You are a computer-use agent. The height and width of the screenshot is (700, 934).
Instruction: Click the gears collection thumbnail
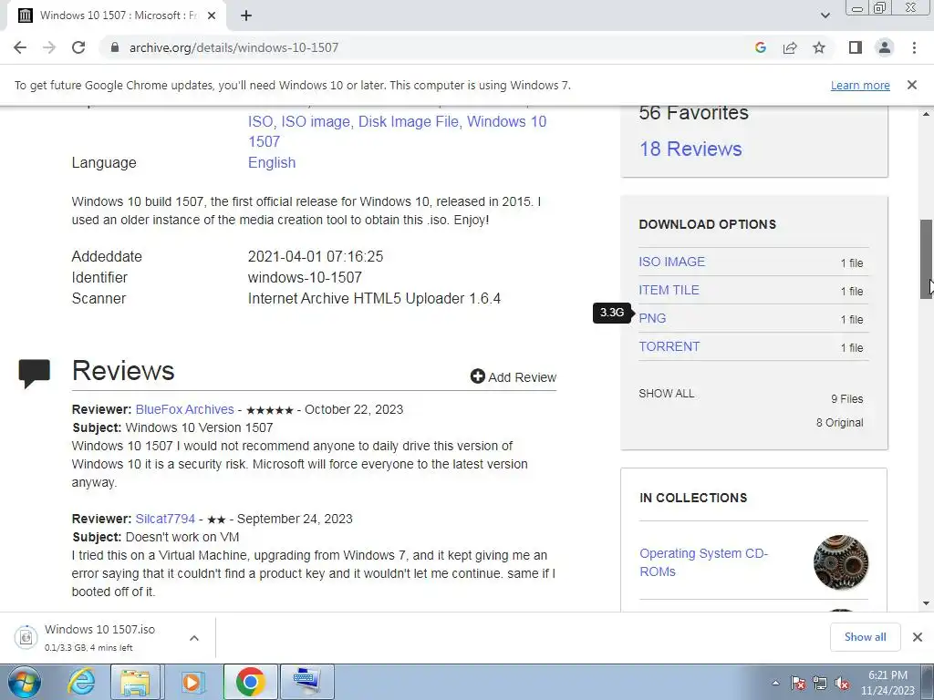pos(840,561)
